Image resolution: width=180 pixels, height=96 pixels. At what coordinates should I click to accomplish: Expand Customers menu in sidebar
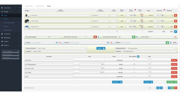click(11, 34)
